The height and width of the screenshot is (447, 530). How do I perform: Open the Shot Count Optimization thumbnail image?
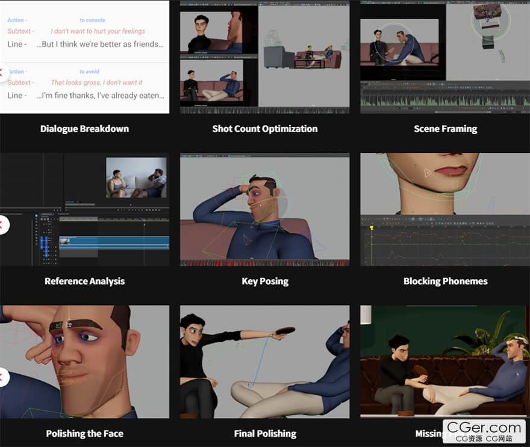[264, 57]
